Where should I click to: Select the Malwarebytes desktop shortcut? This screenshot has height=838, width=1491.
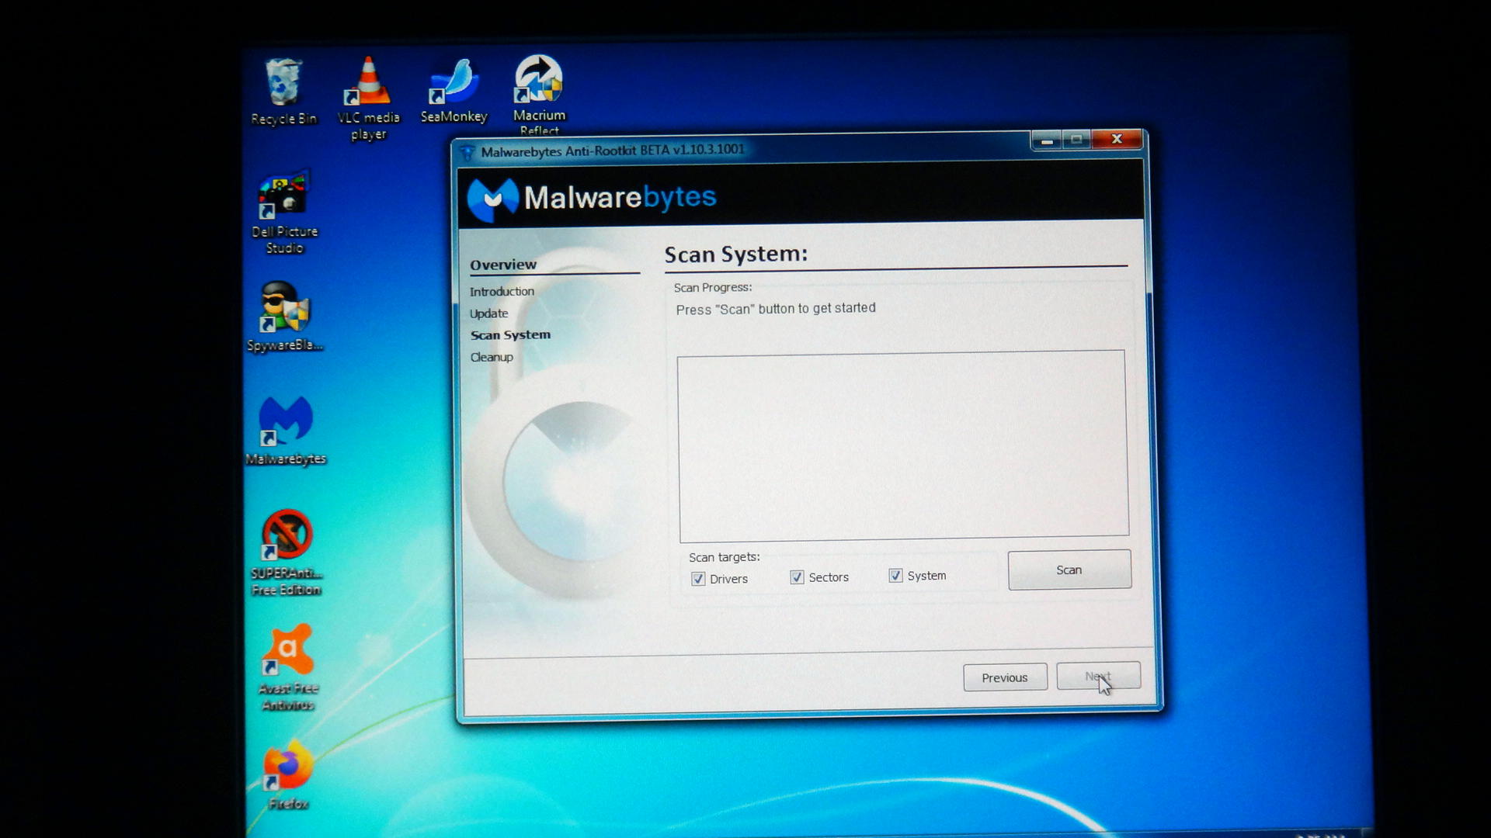286,431
